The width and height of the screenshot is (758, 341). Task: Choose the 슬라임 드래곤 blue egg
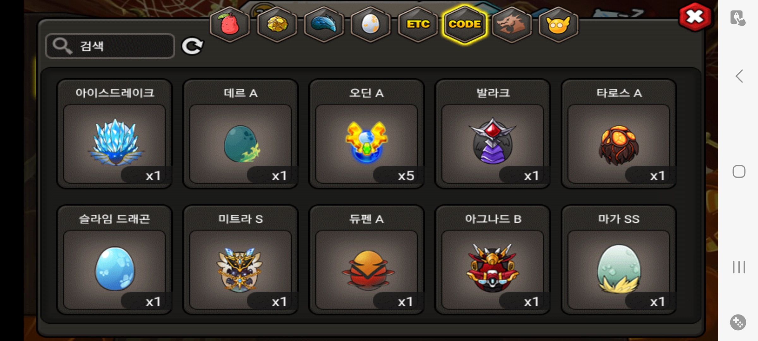[x=114, y=260]
